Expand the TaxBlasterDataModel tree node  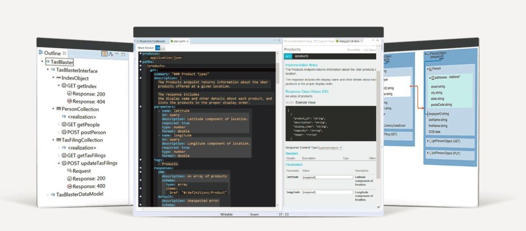click(48, 194)
